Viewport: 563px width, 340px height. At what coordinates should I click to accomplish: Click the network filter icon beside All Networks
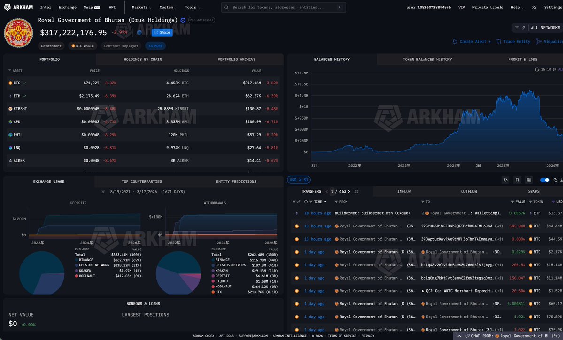click(517, 28)
